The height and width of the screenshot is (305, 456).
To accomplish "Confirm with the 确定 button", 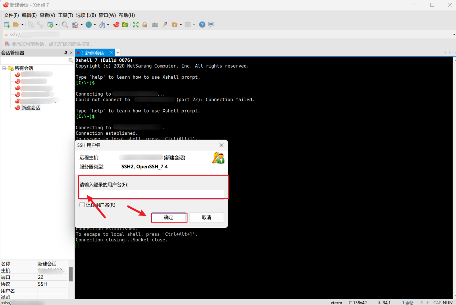I will (x=169, y=217).
